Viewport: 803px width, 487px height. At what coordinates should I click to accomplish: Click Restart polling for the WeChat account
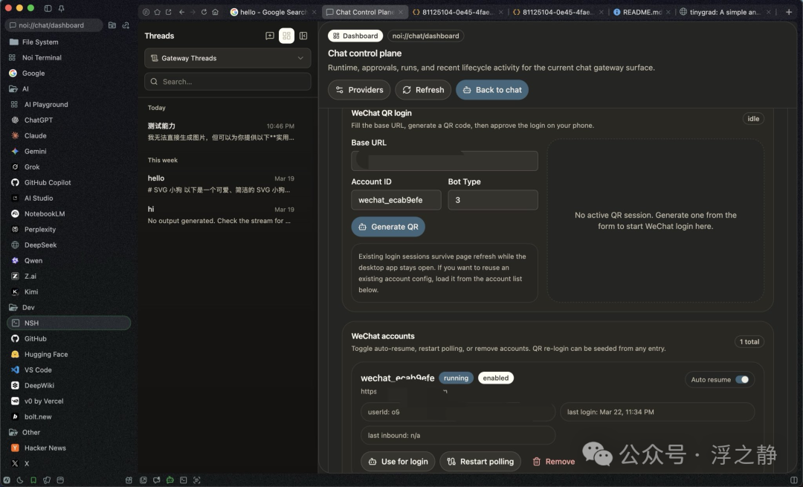pos(480,462)
